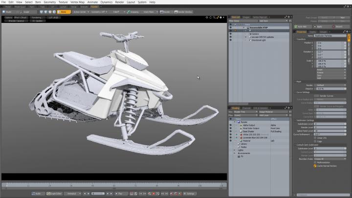Image resolution: width=352 pixels, height=198 pixels.
Task: Switch to the Shading tab
Action: click(236, 107)
